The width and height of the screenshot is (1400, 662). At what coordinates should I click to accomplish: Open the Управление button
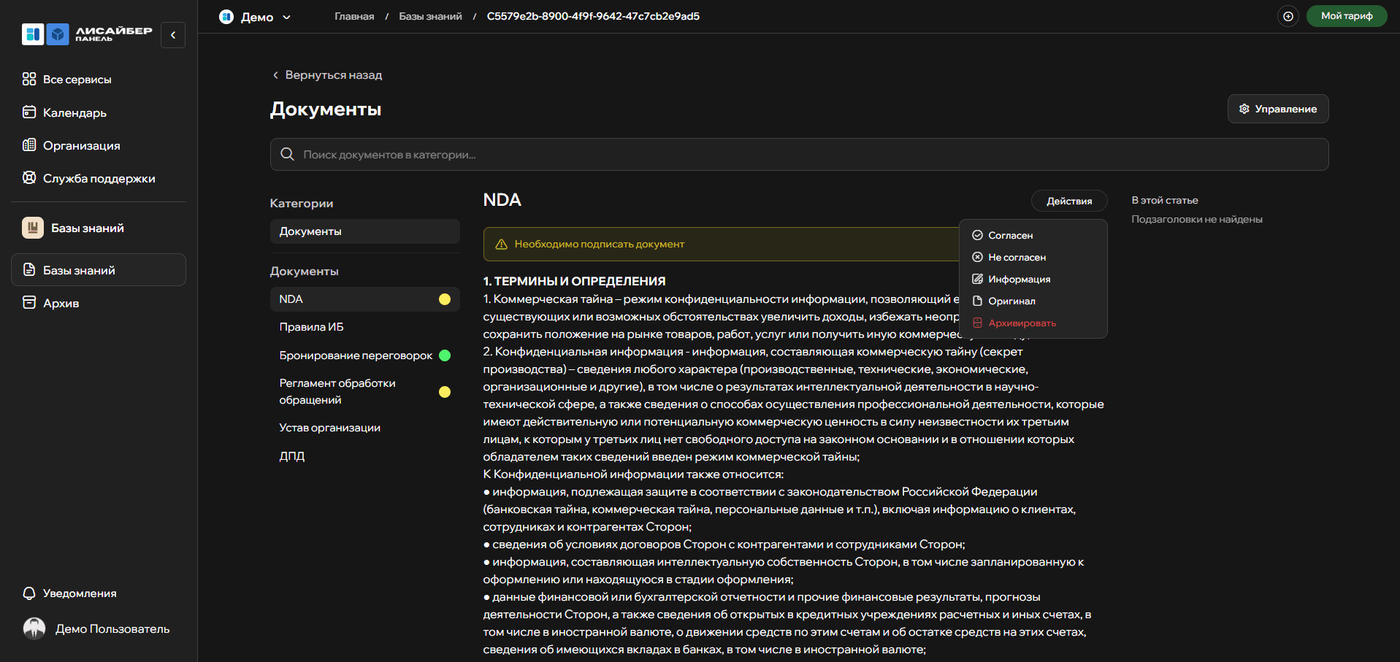pos(1278,109)
